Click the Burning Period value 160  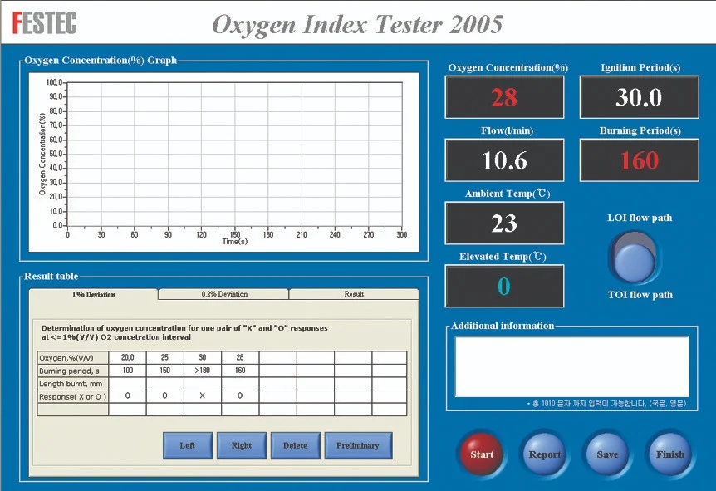640,160
